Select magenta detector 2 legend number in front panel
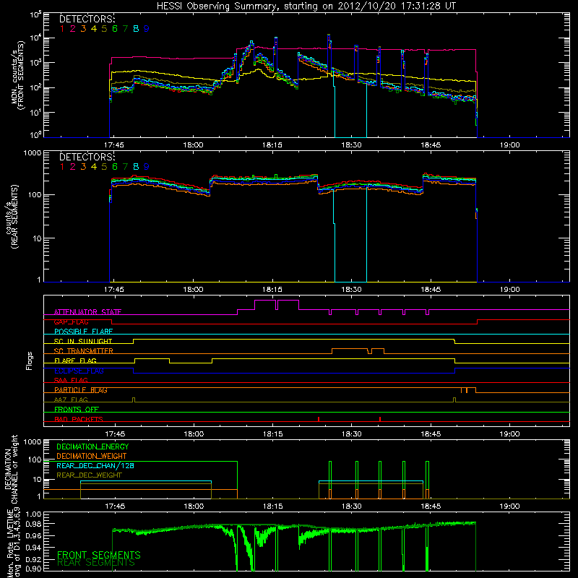 [x=73, y=29]
